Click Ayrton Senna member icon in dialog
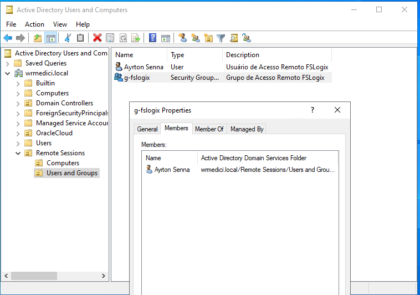Image resolution: width=420 pixels, height=295 pixels. 149,169
